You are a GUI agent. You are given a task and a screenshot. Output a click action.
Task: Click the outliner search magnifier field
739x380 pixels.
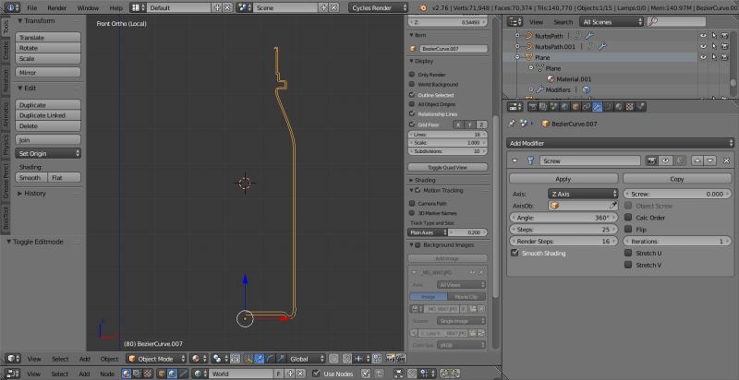tap(676, 21)
